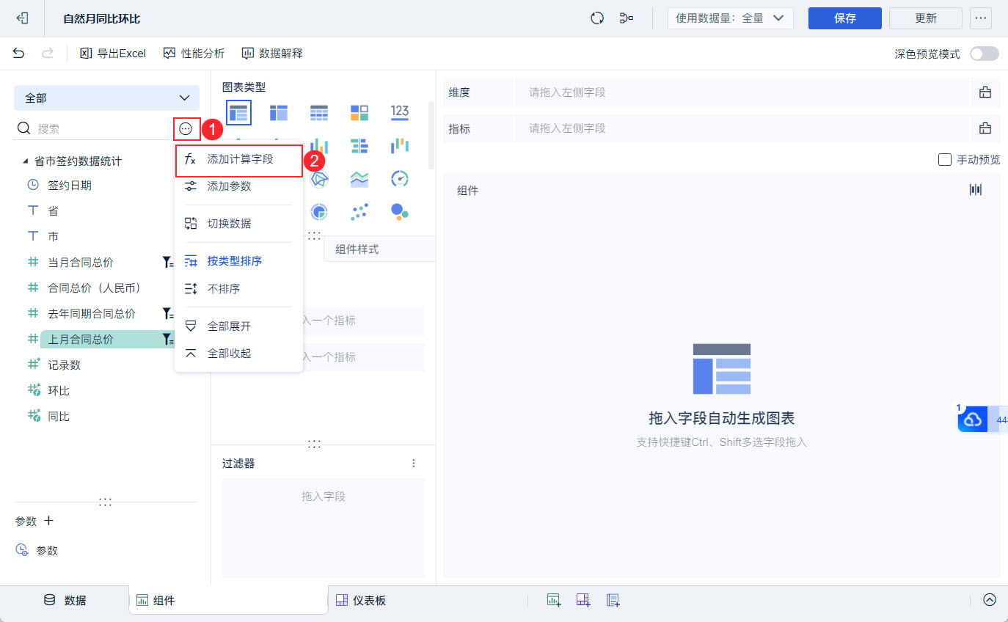Screen dimensions: 1008x622
Task: Collapse the 省市签约数据统计 tree node
Action: click(x=26, y=161)
